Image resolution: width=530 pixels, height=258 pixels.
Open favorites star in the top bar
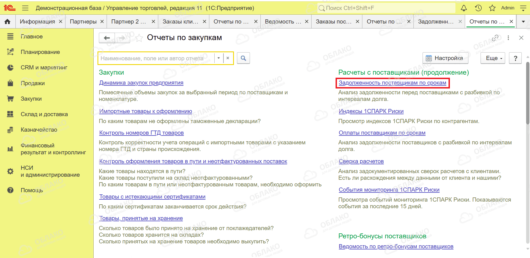[x=492, y=8]
